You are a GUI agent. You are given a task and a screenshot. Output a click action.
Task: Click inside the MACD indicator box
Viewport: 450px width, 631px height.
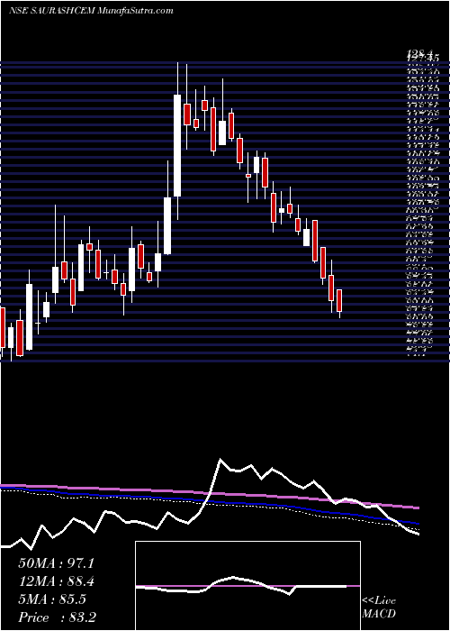[x=247, y=586]
